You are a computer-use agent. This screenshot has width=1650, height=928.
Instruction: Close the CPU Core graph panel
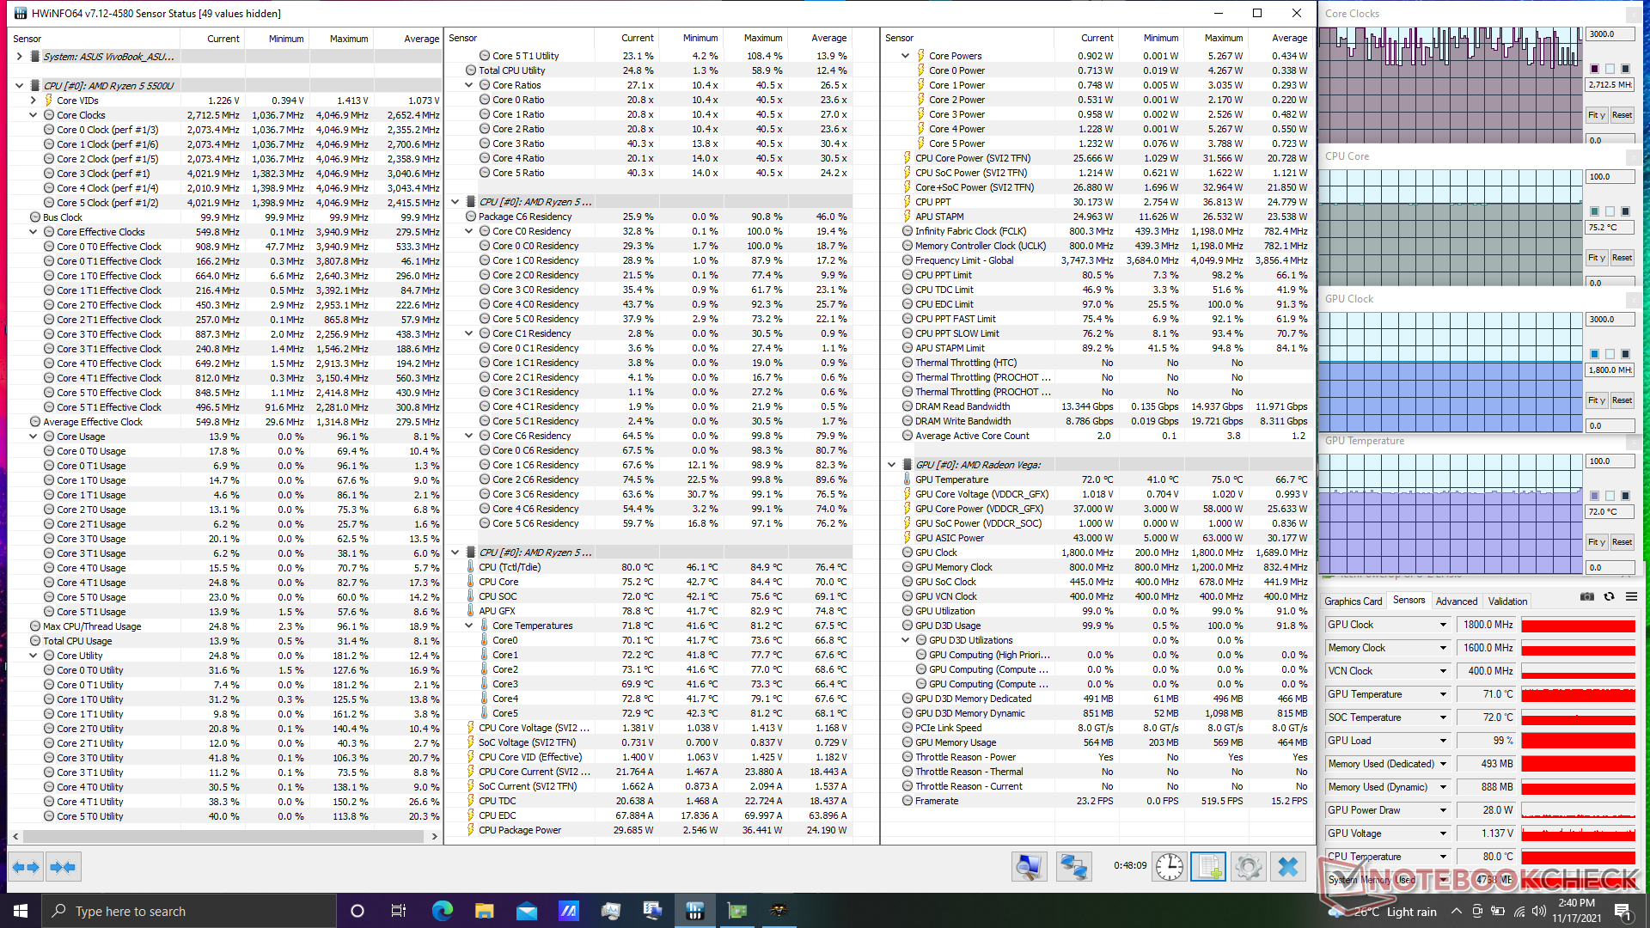(1634, 157)
